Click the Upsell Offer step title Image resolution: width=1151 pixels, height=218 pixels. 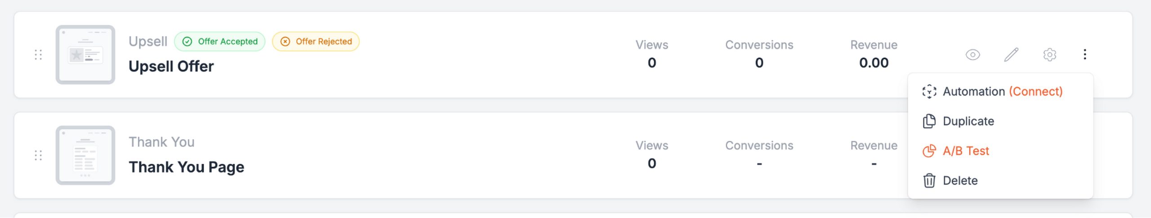coord(171,66)
